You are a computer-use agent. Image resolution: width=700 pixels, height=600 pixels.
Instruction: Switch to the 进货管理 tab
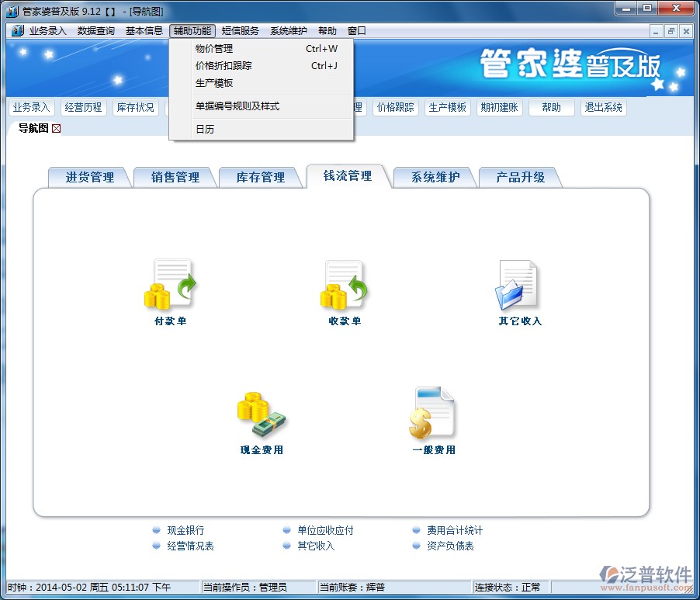pyautogui.click(x=90, y=177)
